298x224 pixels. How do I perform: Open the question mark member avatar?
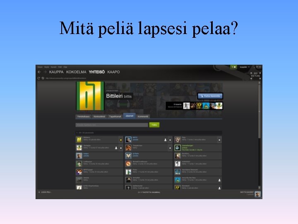(128, 187)
